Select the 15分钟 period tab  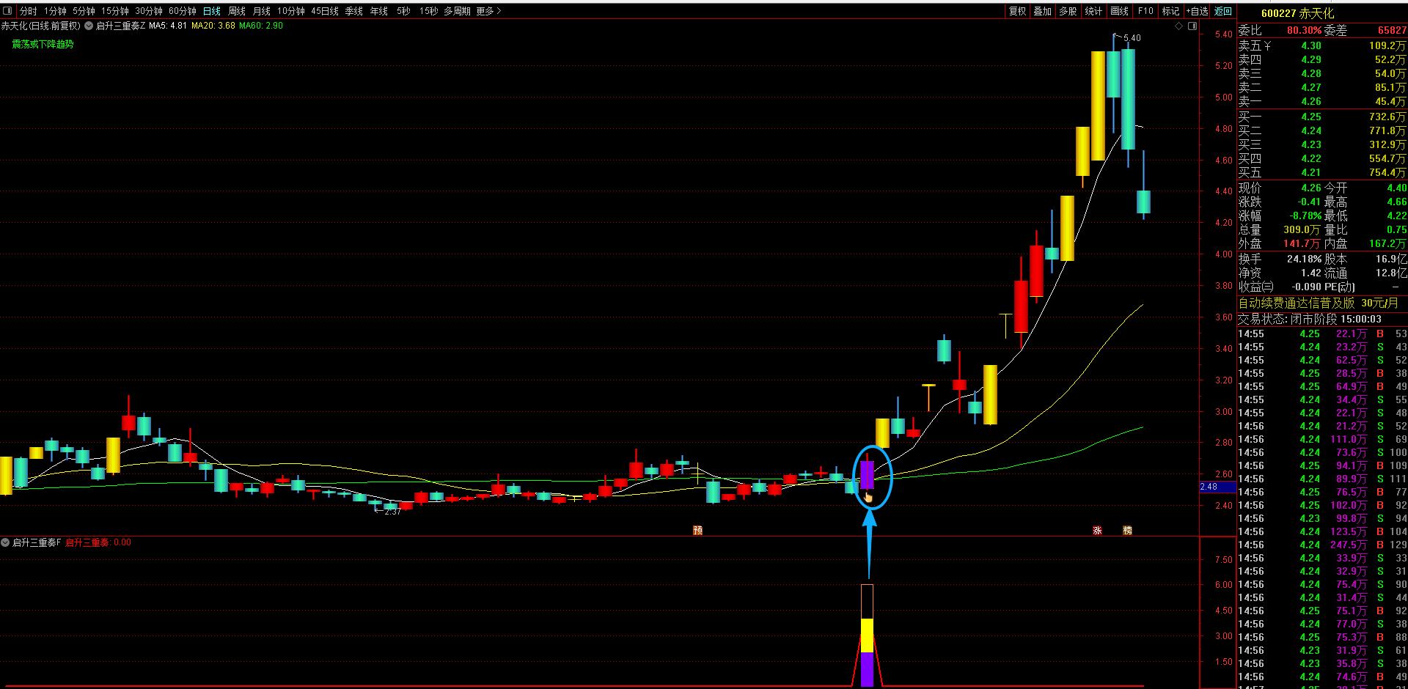click(115, 11)
